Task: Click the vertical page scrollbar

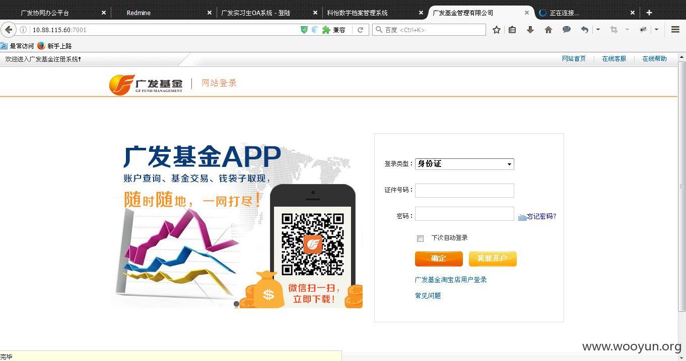Action: (681, 187)
